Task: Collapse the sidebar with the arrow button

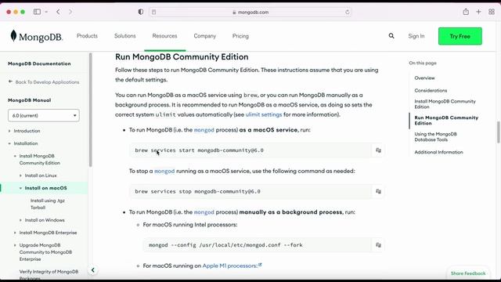Action: pos(93,270)
